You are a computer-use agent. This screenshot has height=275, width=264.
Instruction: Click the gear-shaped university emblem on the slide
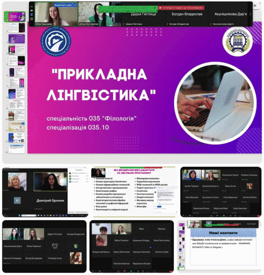(237, 41)
